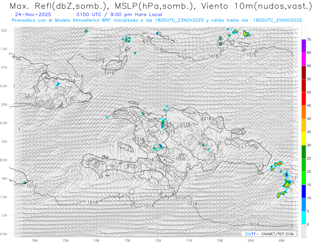Click the '76W' longitude label
316x244 pixels.
pyautogui.click(x=34, y=241)
